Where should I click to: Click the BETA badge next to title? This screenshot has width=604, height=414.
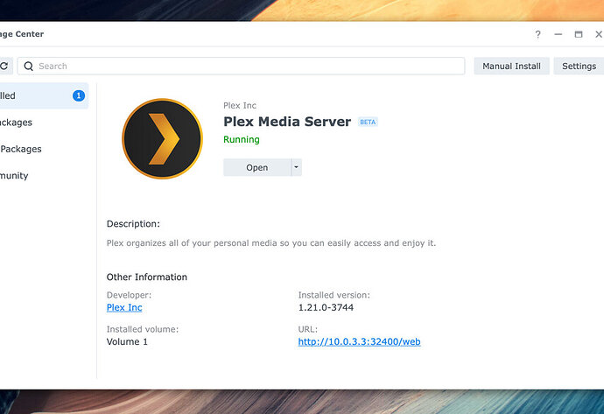368,122
